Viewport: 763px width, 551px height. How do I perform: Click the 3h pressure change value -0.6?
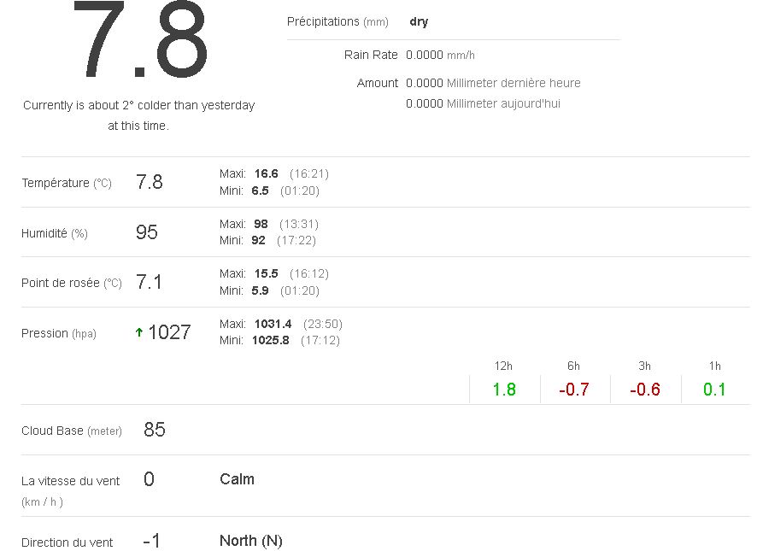coord(645,390)
